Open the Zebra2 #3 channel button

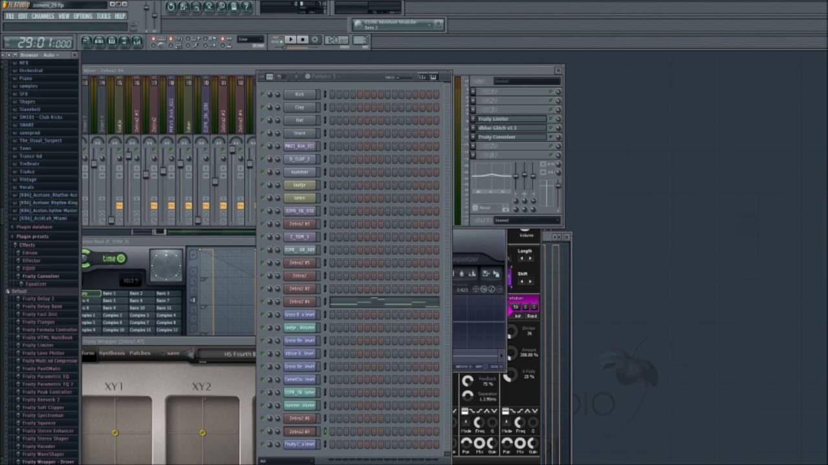(300, 223)
